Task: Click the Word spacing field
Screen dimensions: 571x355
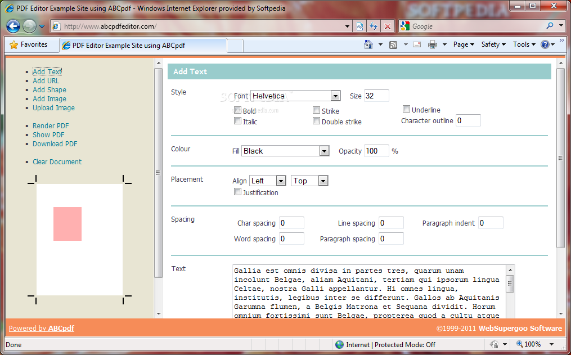Action: click(291, 239)
